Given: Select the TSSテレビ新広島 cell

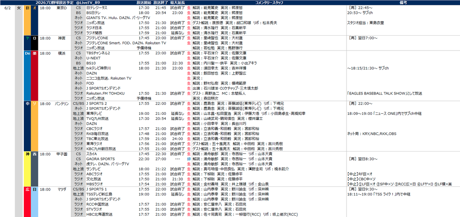Looking at the screenshot, I should click(100, 194).
